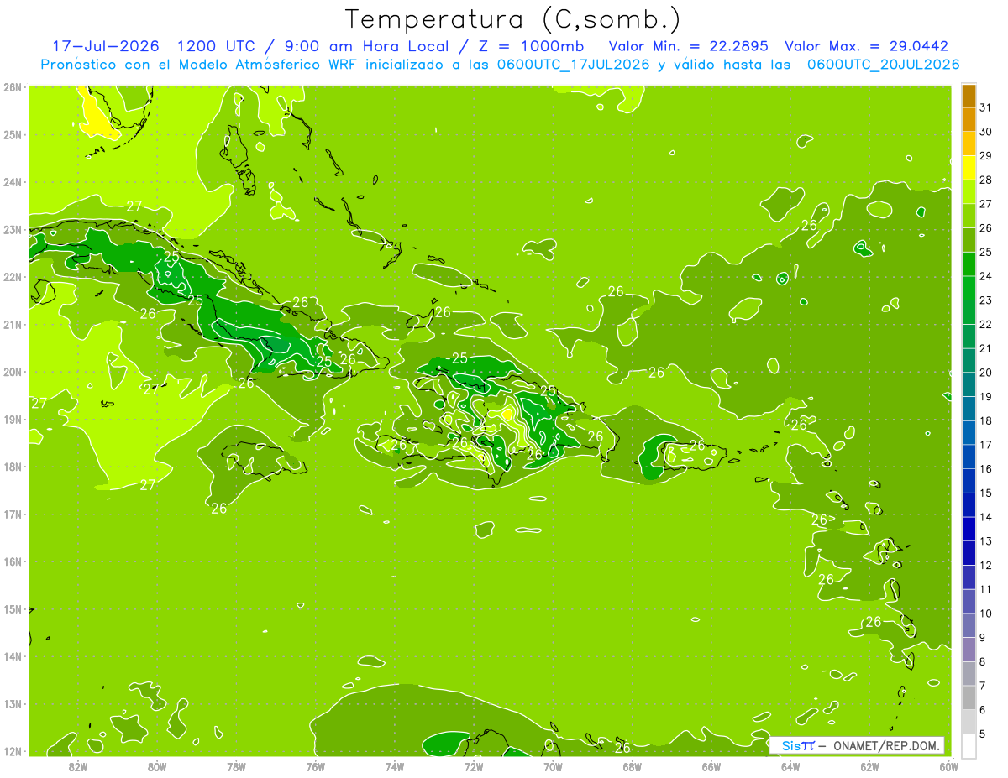Click the '82W' longitude axis label

[78, 766]
